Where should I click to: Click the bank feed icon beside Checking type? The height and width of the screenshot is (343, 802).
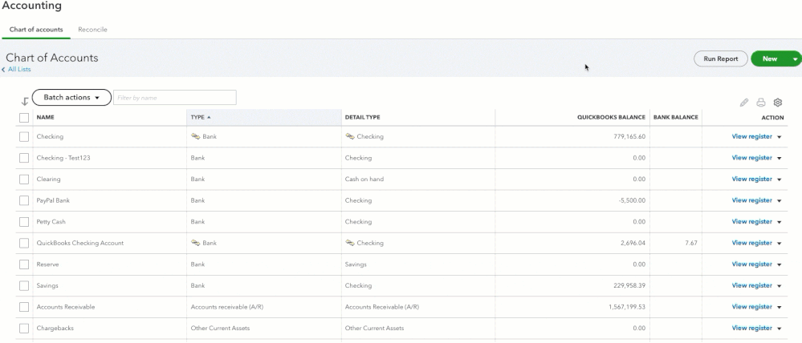tap(195, 137)
